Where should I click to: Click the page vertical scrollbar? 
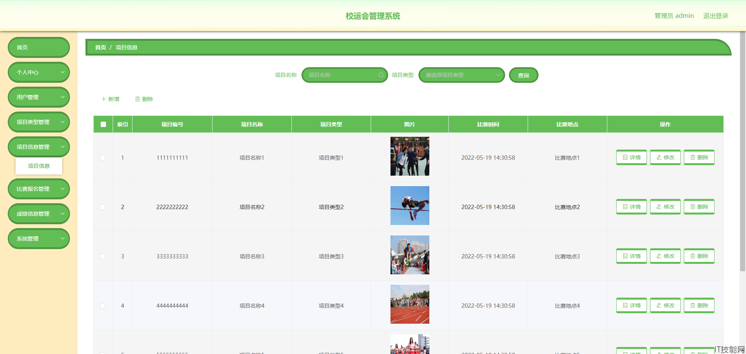(x=743, y=152)
